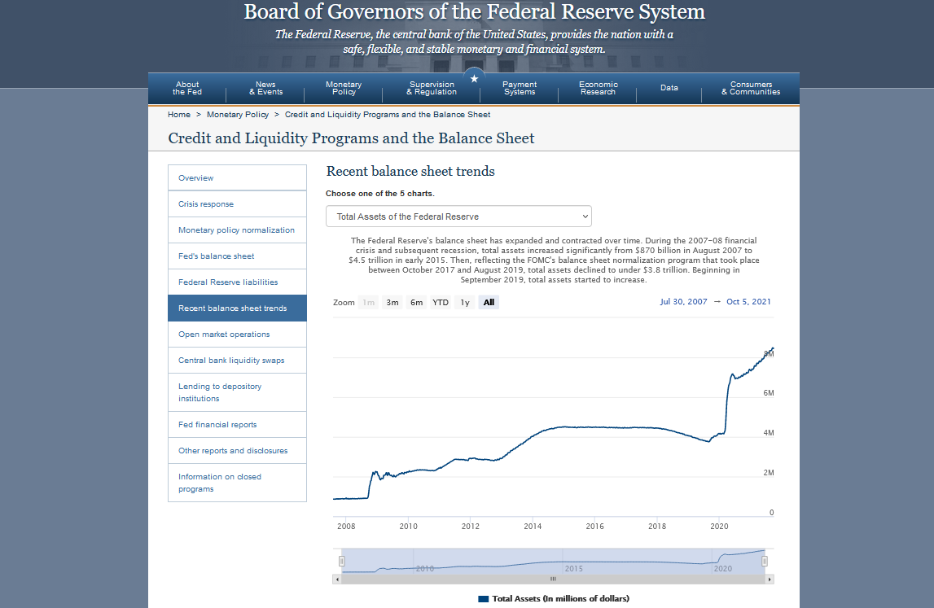Viewport: 934px width, 608px height.
Task: Grab the right range handle of the navigator
Action: [765, 561]
